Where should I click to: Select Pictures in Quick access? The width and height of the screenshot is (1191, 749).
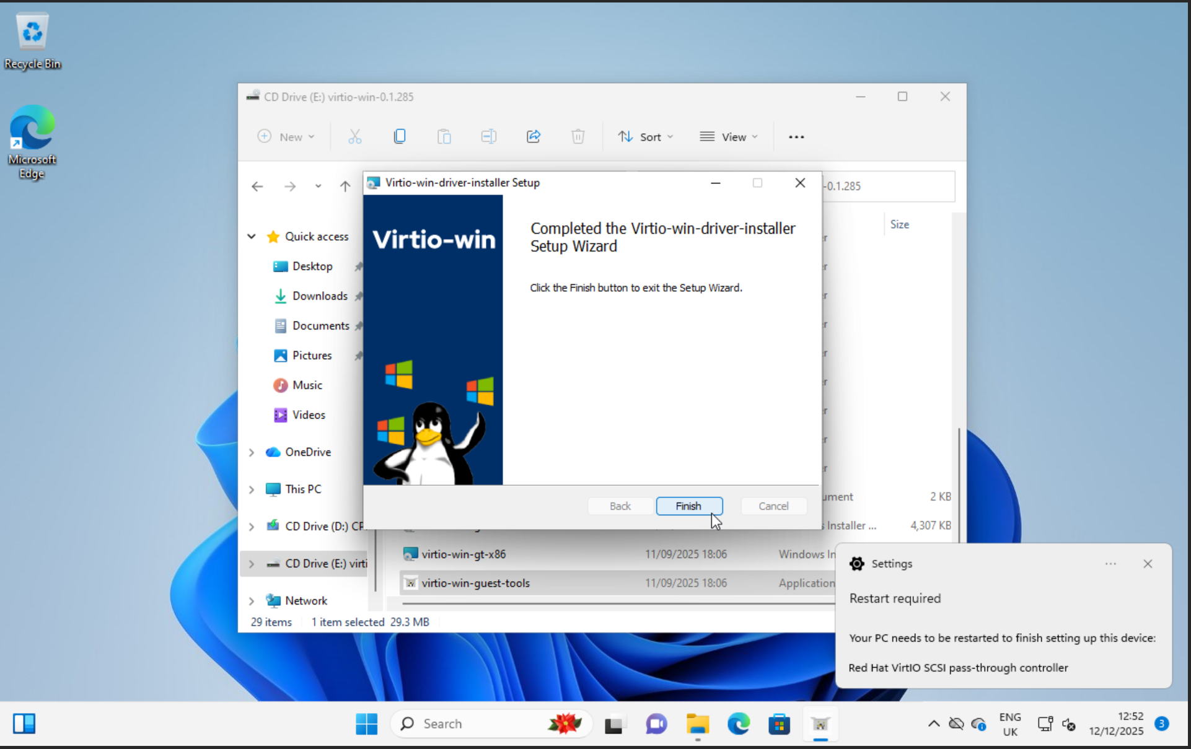pyautogui.click(x=312, y=356)
